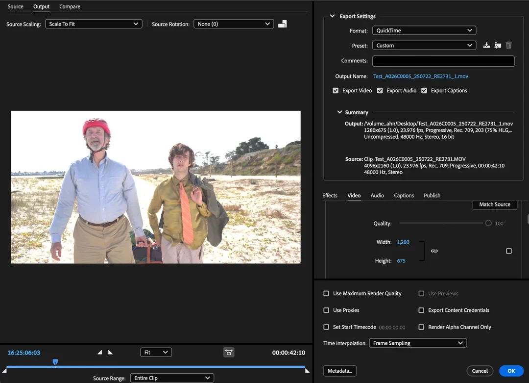Switch to the Audio tab
Screen dimensions: 529x383
pyautogui.click(x=377, y=195)
